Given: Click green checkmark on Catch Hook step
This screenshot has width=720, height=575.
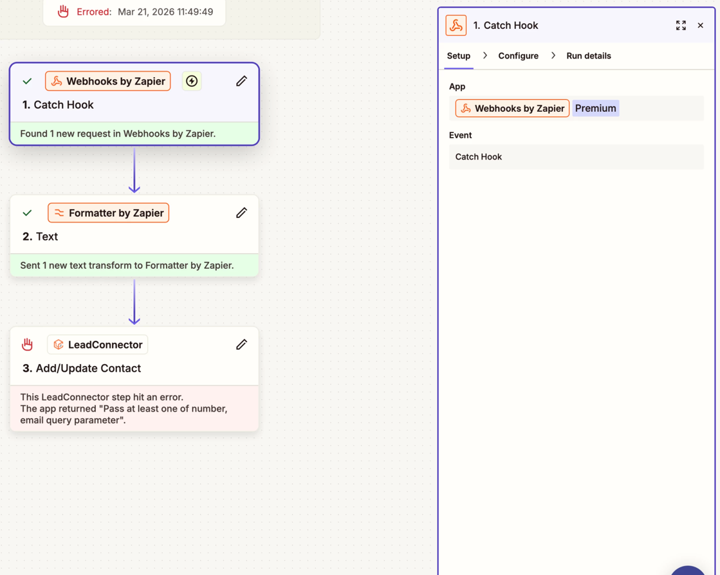Looking at the screenshot, I should pyautogui.click(x=27, y=82).
